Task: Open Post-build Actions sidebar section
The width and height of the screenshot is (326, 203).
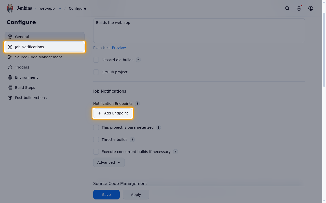Action: click(45, 98)
